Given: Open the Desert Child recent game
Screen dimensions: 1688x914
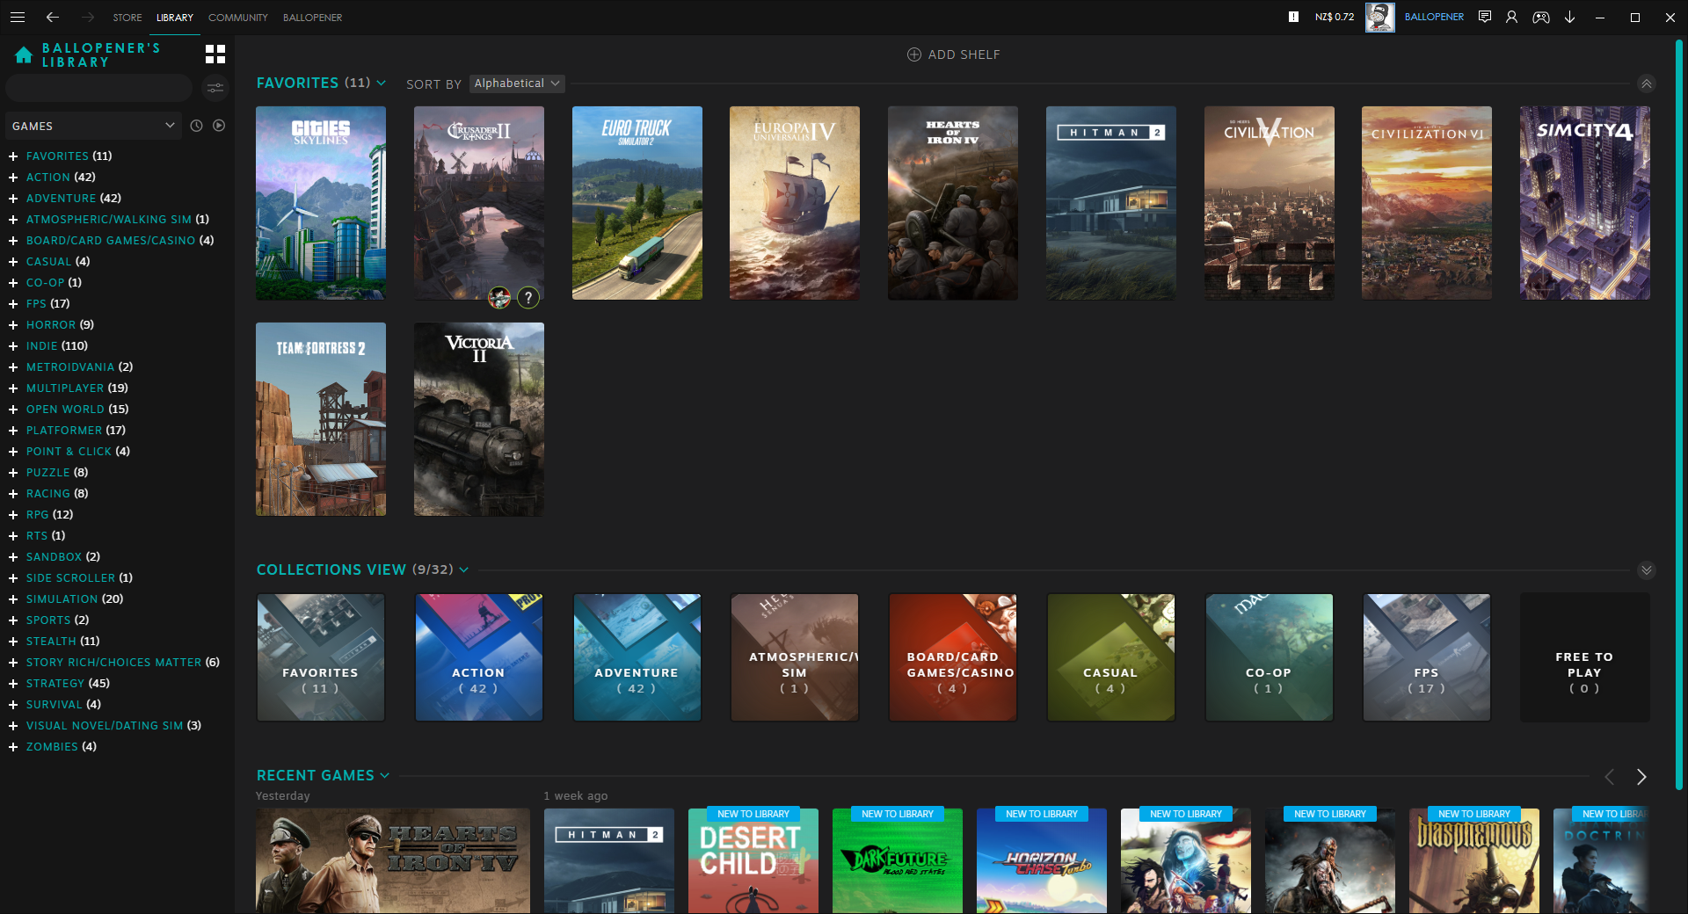Looking at the screenshot, I should coord(753,861).
